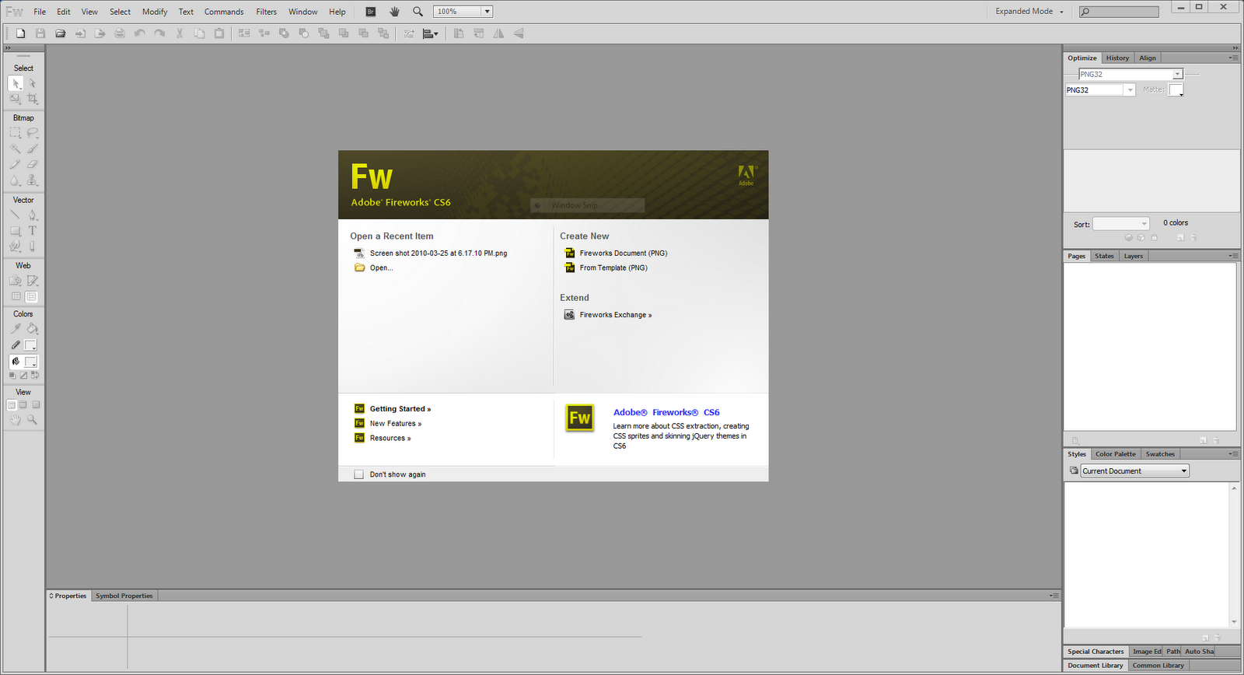Select the Marquee tool
Screen dimensions: 1244x675
click(16, 133)
